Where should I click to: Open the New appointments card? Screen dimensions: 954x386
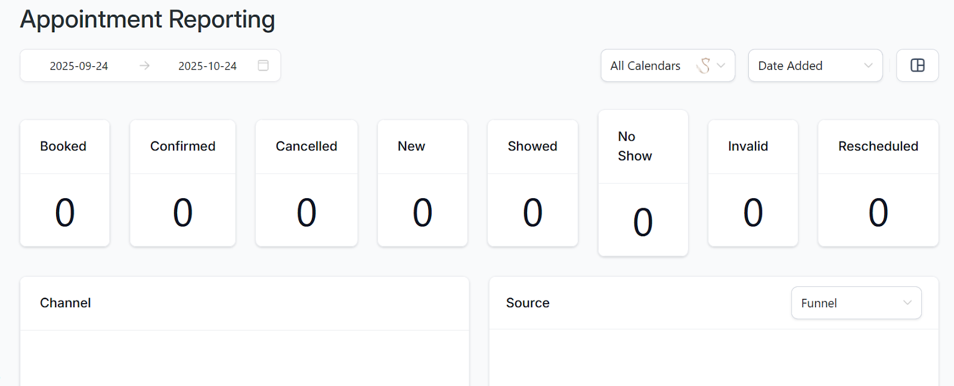coord(422,183)
